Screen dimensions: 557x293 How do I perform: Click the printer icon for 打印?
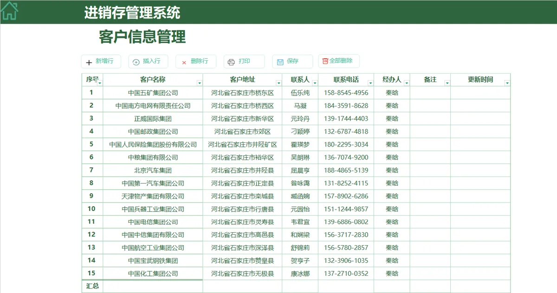point(231,62)
